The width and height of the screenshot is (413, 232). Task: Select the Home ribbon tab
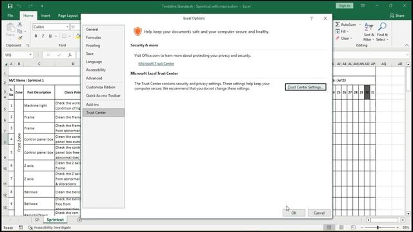28,15
